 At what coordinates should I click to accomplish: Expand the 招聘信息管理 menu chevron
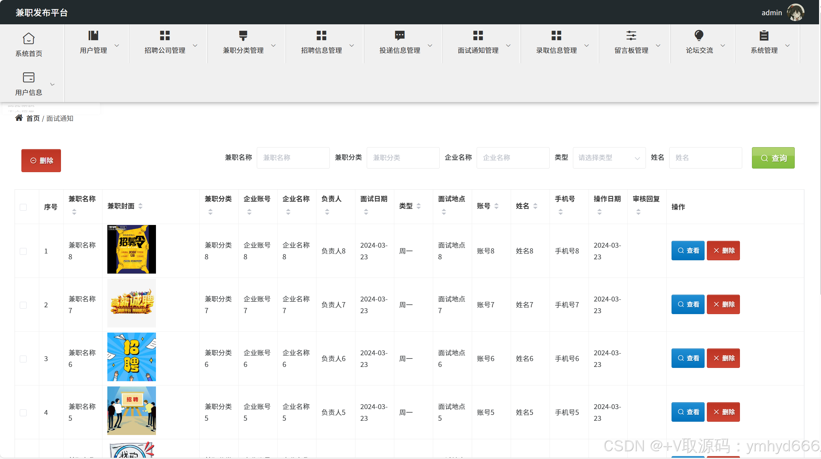click(x=351, y=46)
